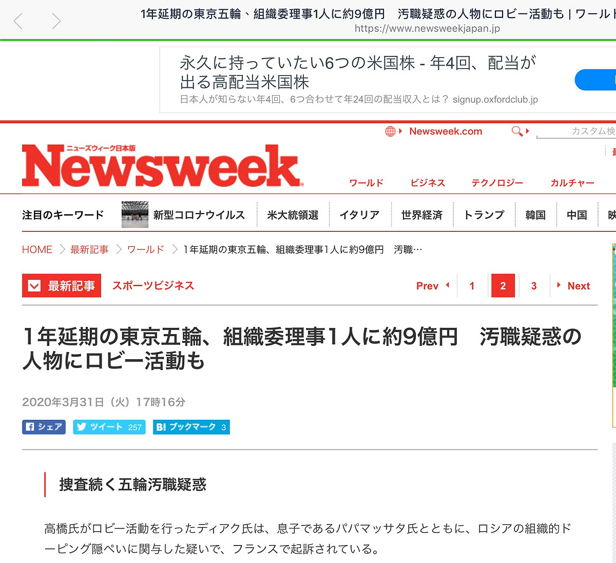Share article via Facebook シェア button
616x563 pixels.
[x=44, y=427]
